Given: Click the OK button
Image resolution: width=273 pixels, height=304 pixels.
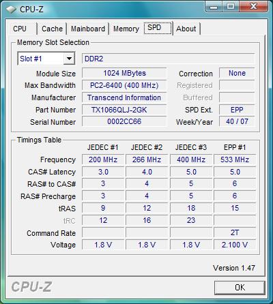Looking at the screenshot, I should (x=240, y=288).
